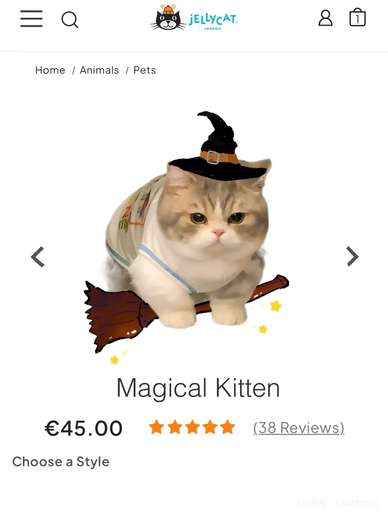Screen dimensions: 388x517
Task: Click the last orange rating star
Action: (227, 427)
